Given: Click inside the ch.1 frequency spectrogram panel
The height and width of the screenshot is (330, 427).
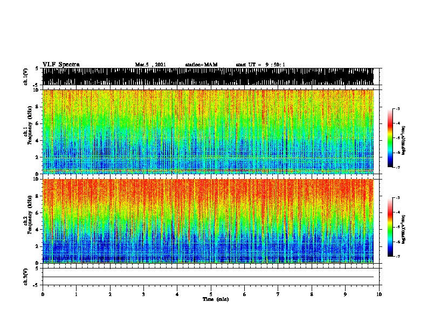Looking at the screenshot, I should click(x=208, y=132).
